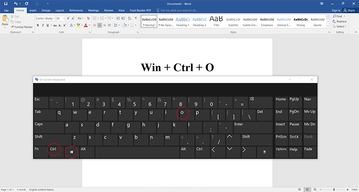This screenshot has width=359, height=192.
Task: Click Clear All Formatting eraser icon
Action: click(88, 18)
